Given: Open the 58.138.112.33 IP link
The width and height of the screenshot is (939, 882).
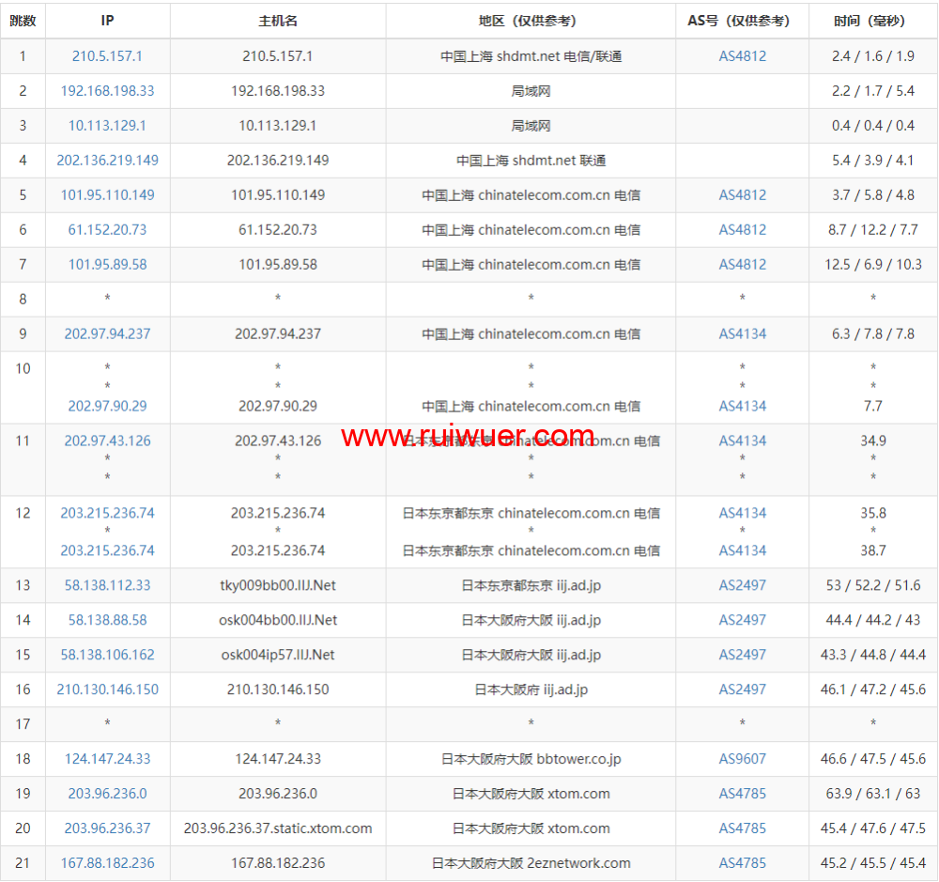Looking at the screenshot, I should tap(107, 585).
